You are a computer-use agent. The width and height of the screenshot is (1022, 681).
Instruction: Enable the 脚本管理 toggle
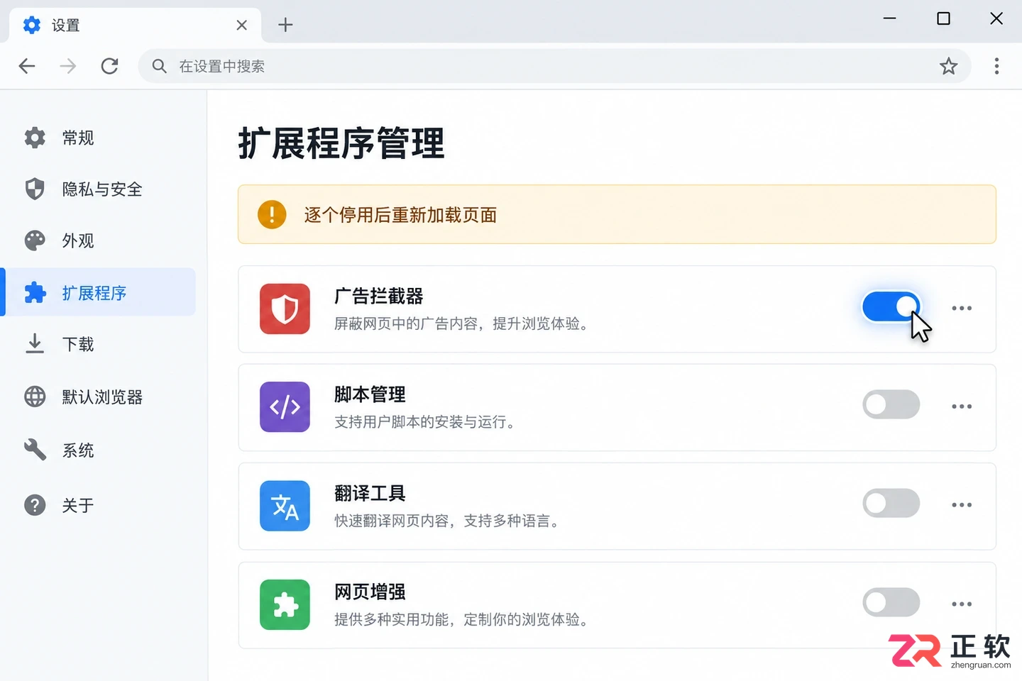(891, 404)
